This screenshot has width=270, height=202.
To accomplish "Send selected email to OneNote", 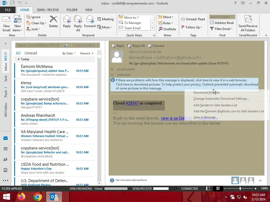I will click(167, 29).
